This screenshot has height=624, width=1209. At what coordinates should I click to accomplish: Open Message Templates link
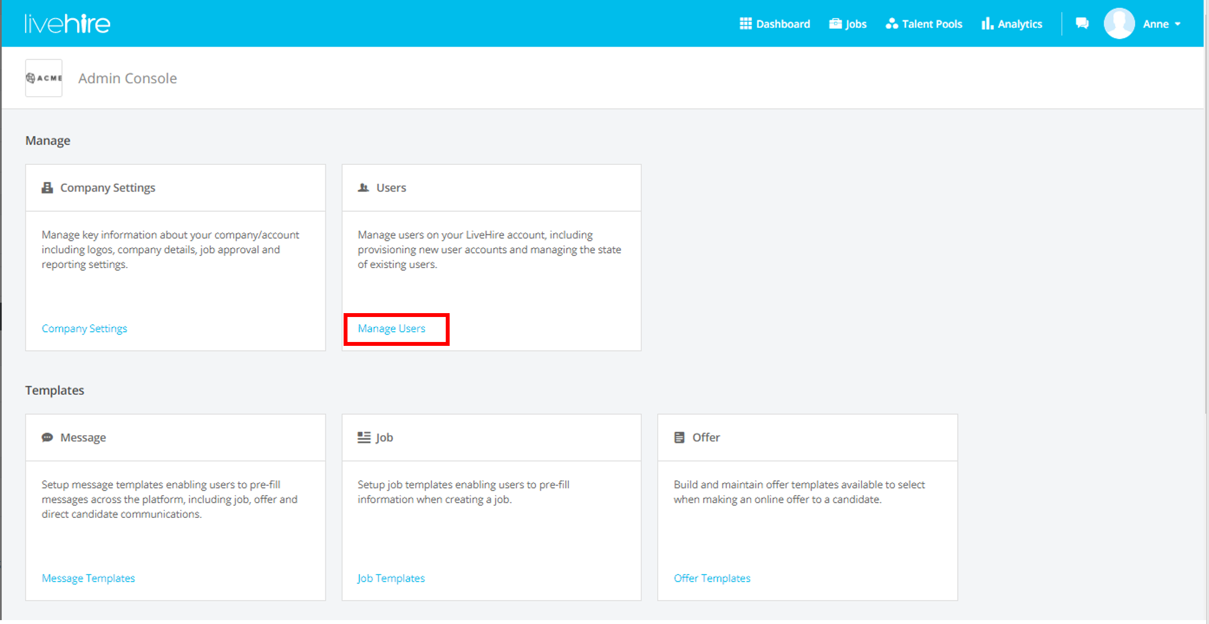click(88, 578)
